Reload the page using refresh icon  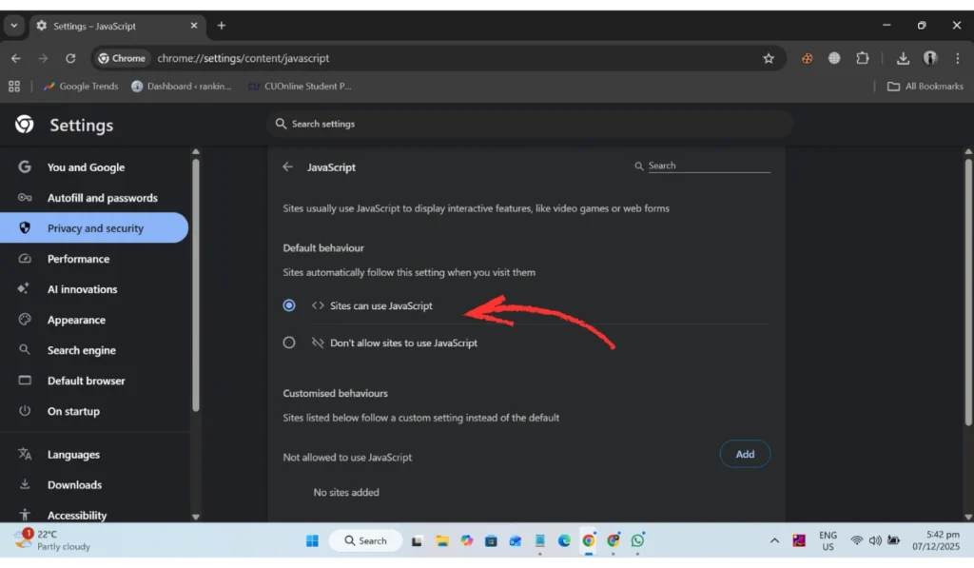70,58
